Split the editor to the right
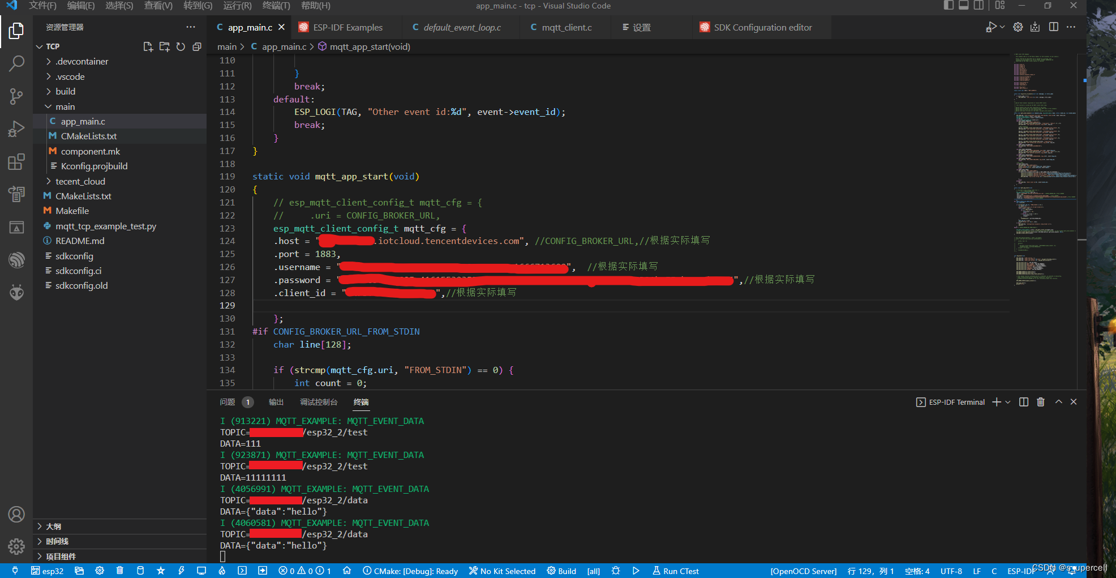This screenshot has width=1116, height=578. pyautogui.click(x=1053, y=27)
